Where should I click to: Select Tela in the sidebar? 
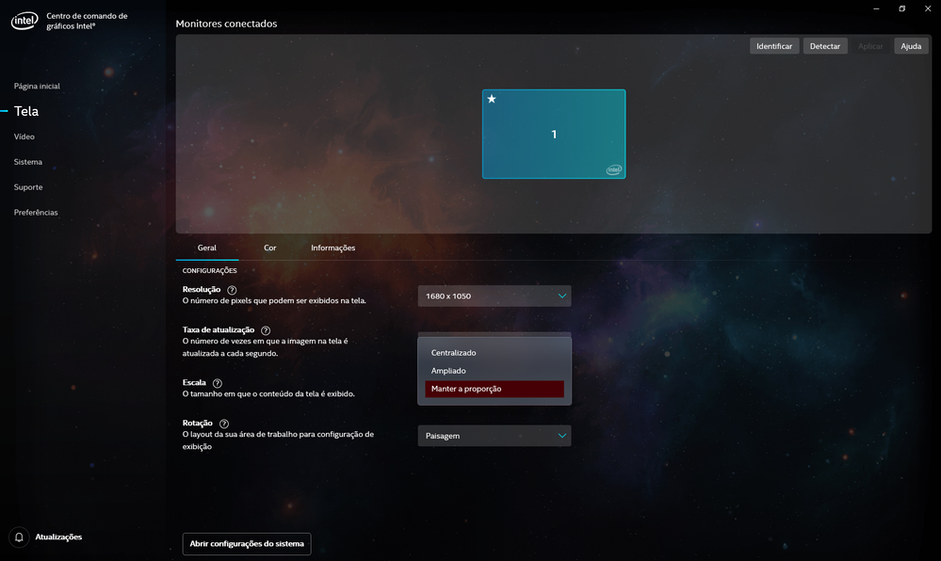(x=26, y=111)
